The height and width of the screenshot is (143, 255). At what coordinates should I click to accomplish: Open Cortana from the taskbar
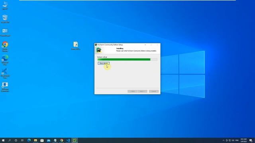(16, 140)
